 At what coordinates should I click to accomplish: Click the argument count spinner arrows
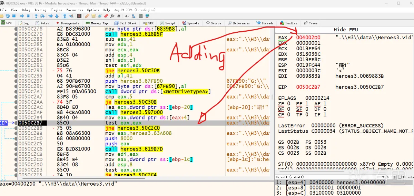[x=395, y=177]
